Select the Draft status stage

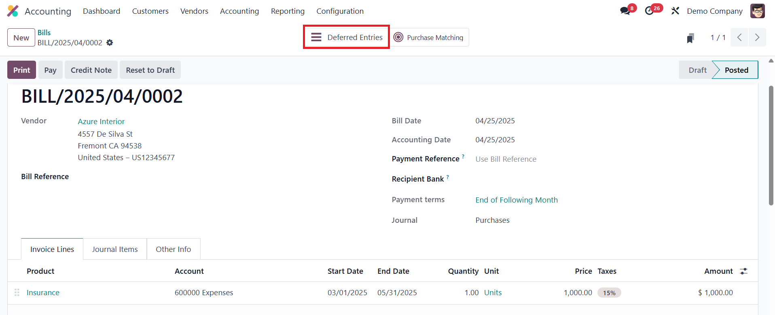pos(697,70)
